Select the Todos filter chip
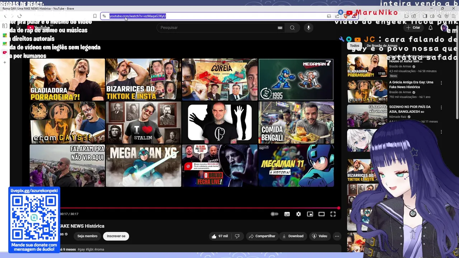 (x=355, y=46)
